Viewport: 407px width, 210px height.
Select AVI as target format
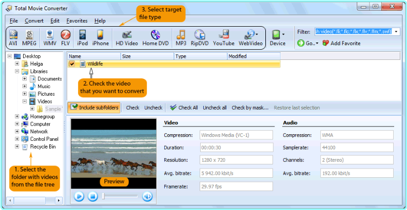pyautogui.click(x=13, y=38)
